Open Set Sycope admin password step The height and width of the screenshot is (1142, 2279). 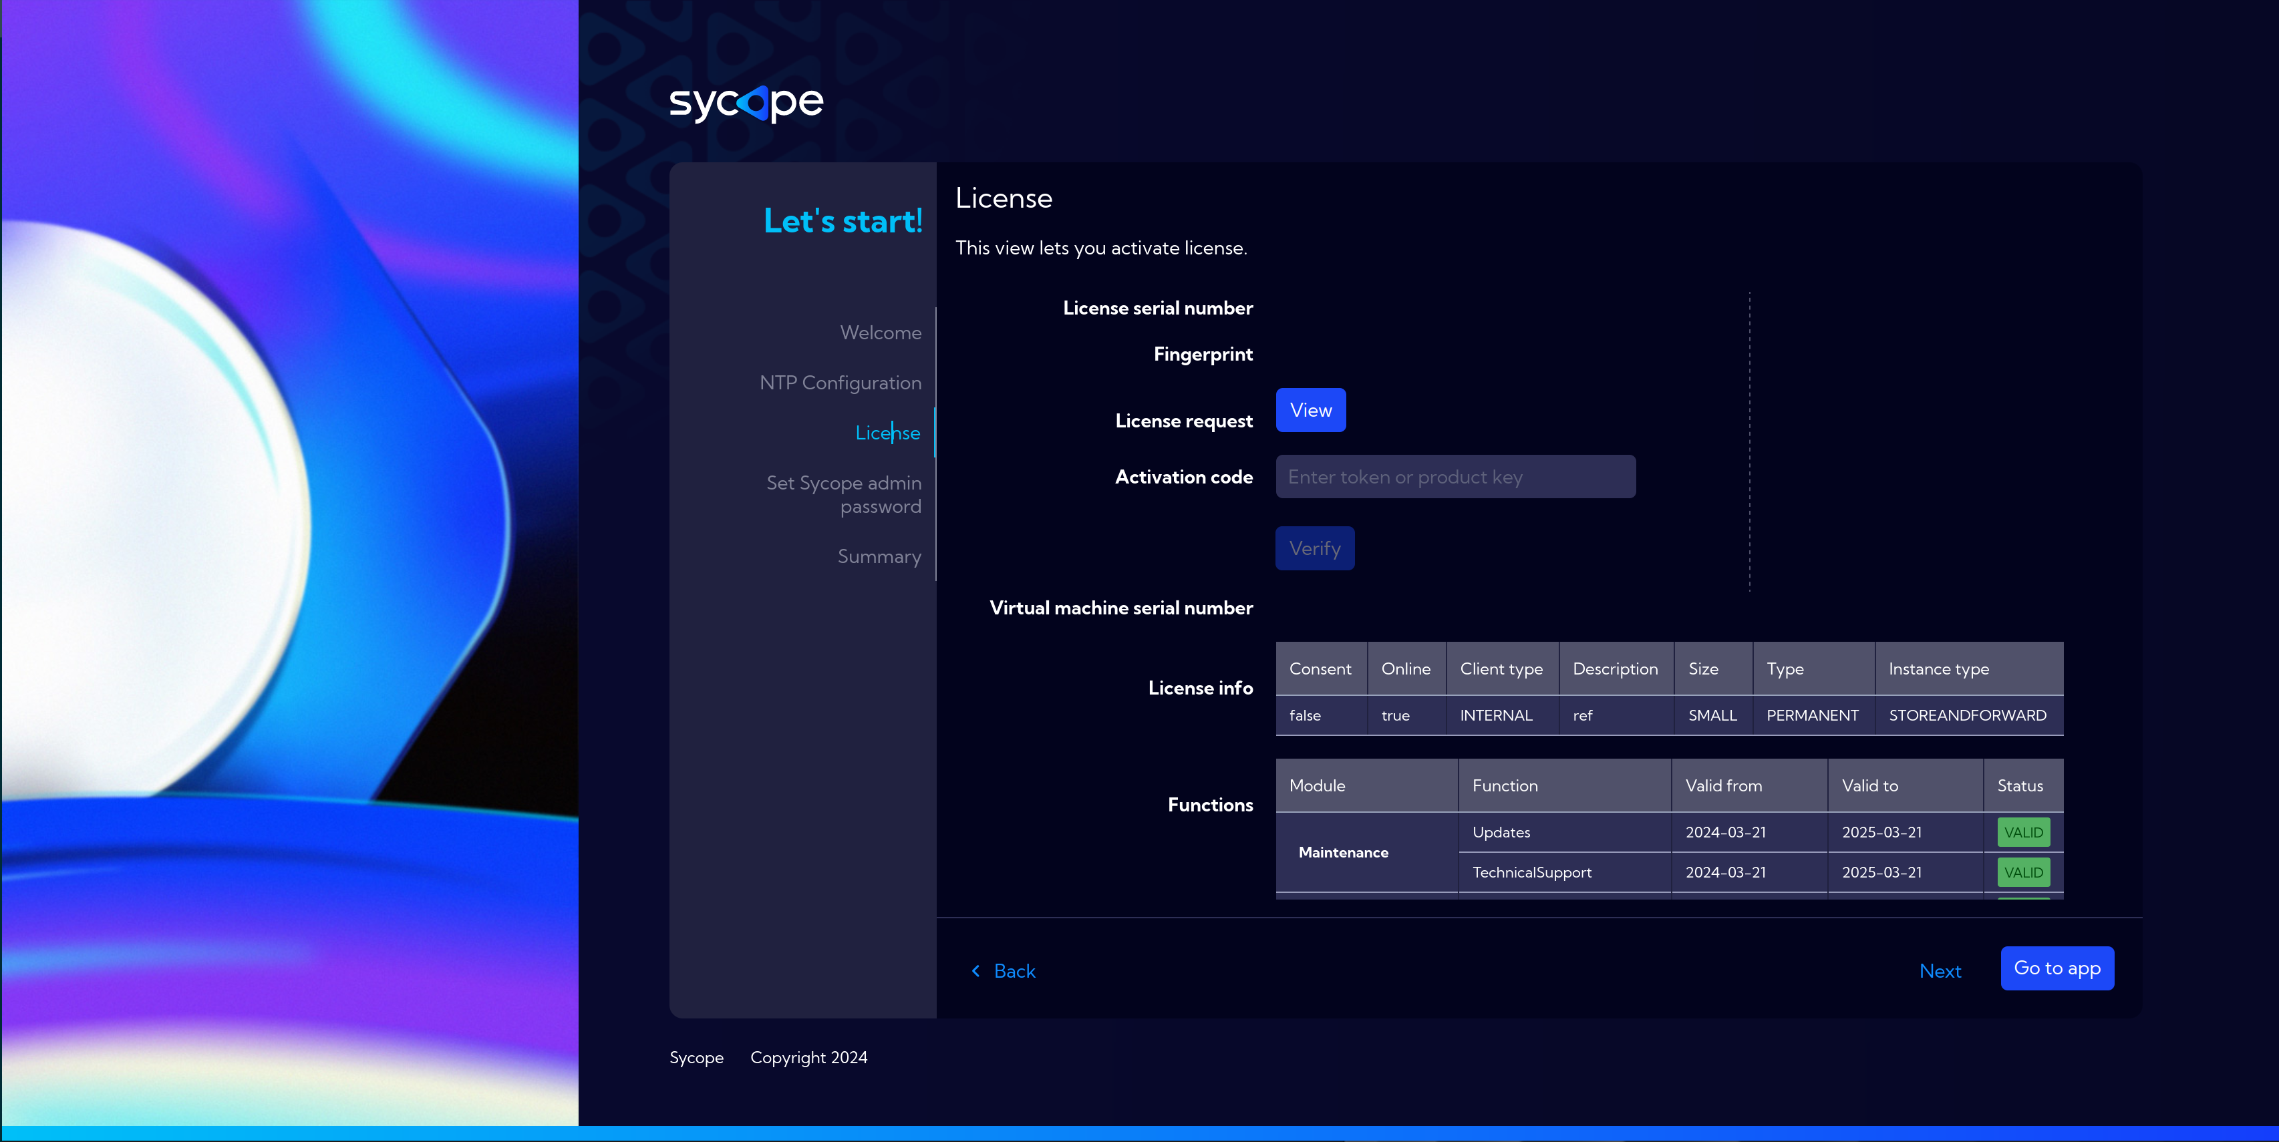click(843, 494)
